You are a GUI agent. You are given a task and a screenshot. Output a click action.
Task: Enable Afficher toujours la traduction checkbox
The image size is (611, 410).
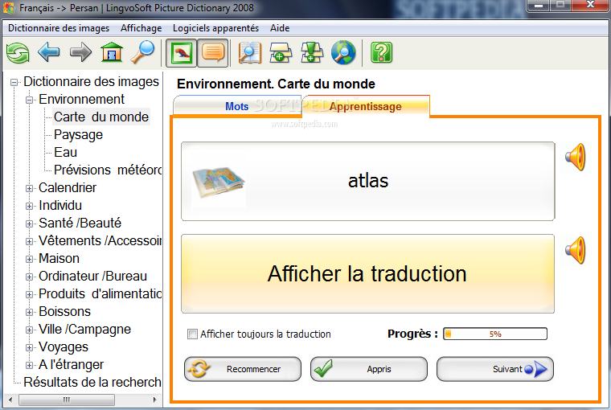192,334
